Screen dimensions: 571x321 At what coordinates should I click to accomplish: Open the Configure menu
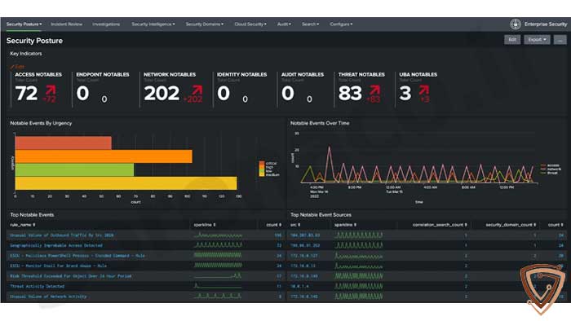point(341,24)
